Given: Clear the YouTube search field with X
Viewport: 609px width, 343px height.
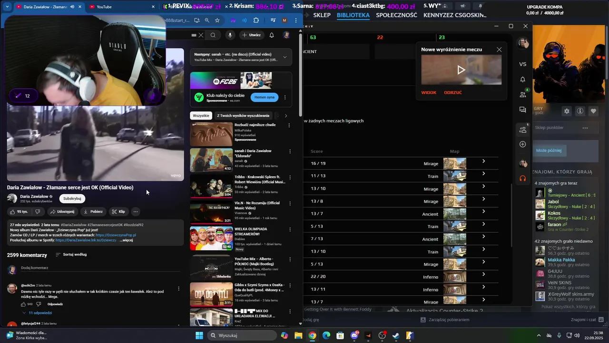Looking at the screenshot, I should pos(201,35).
